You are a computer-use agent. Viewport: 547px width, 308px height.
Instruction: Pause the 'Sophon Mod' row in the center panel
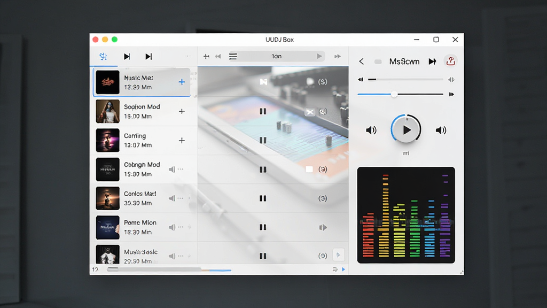pos(263,111)
